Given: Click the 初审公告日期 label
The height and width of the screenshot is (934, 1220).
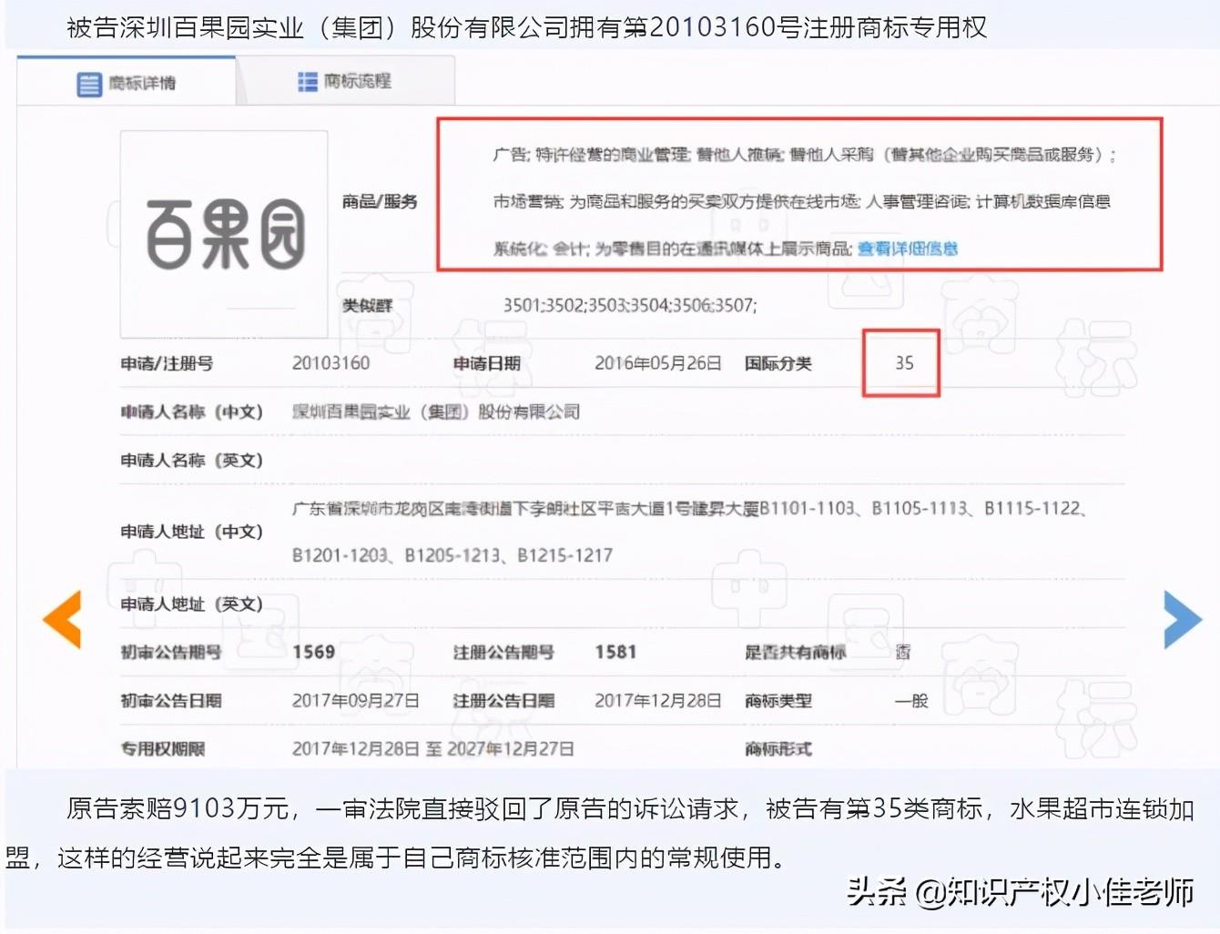Looking at the screenshot, I should coord(171,700).
